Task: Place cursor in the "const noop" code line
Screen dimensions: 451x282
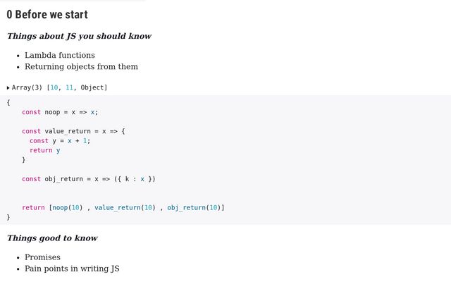Action: click(60, 112)
